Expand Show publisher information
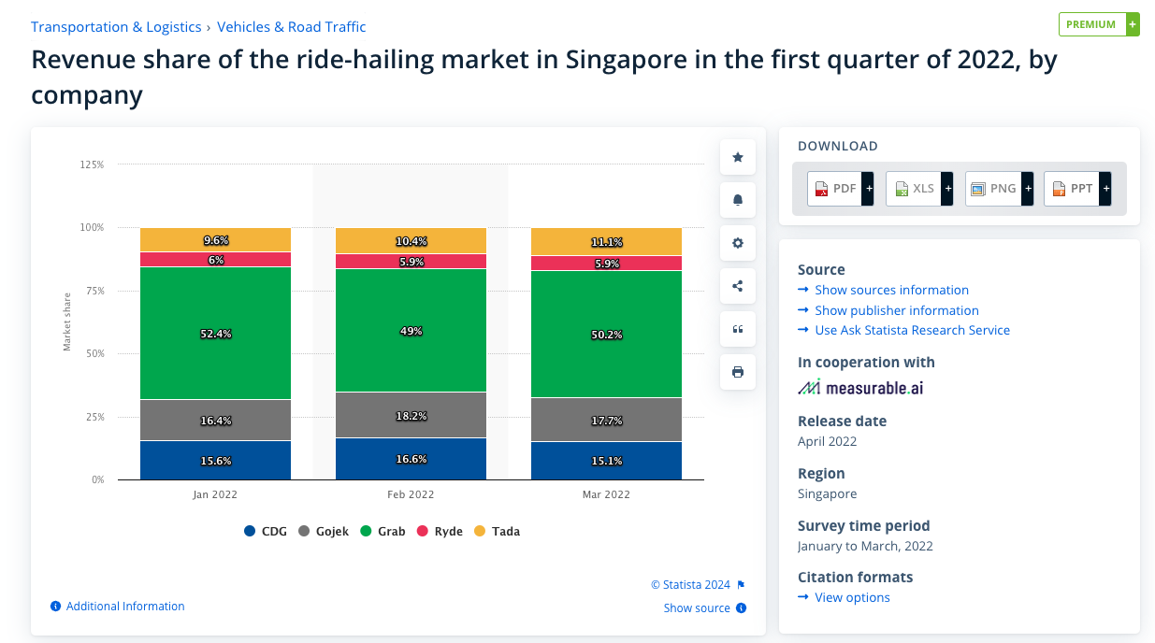The width and height of the screenshot is (1155, 643). [x=896, y=310]
